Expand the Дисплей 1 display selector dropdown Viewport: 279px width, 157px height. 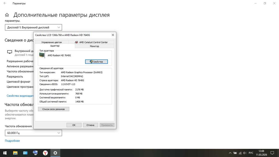point(33,27)
